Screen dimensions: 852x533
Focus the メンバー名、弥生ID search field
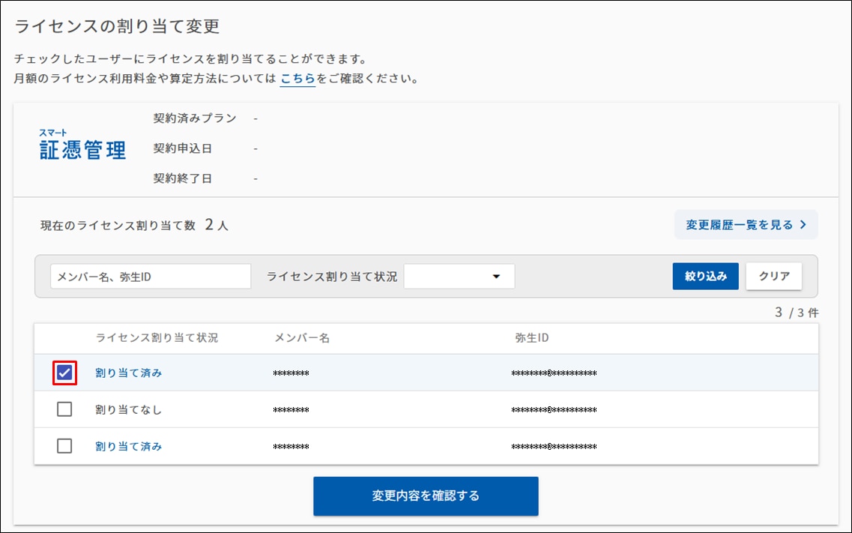point(151,277)
